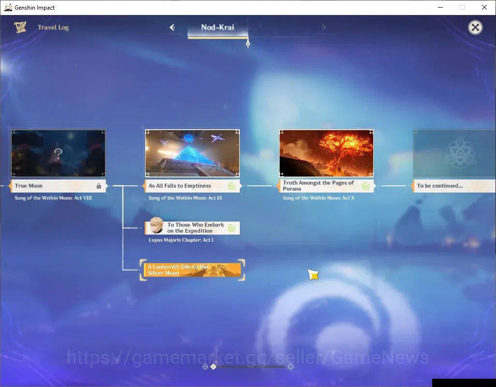Close the Genshin Impact window
This screenshot has height=387, width=496.
click(484, 7)
